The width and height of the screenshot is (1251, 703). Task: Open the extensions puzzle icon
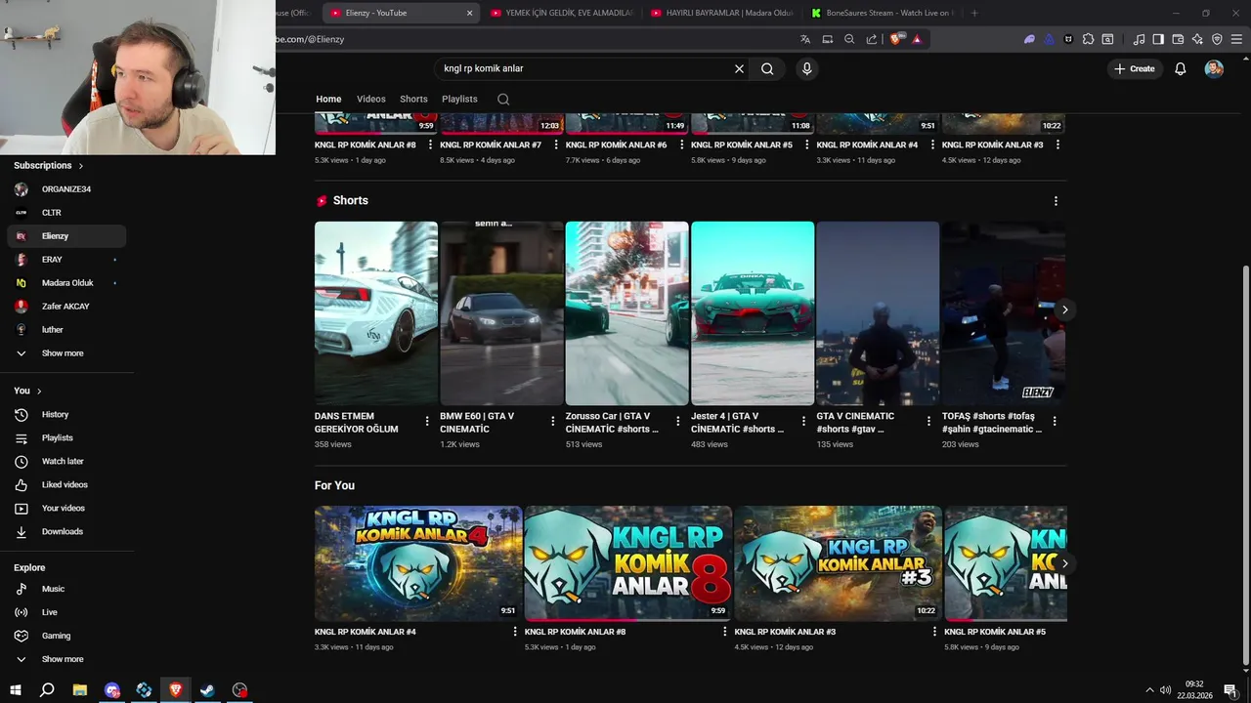pyautogui.click(x=1088, y=39)
